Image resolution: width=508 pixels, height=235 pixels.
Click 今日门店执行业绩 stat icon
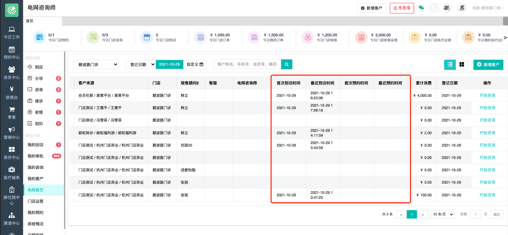click(415, 37)
